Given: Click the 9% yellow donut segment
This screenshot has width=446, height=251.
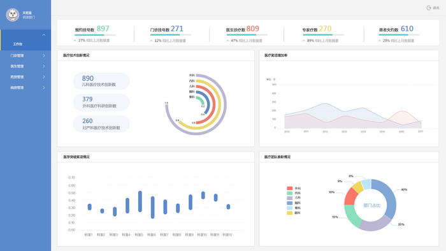Looking at the screenshot, I should pyautogui.click(x=358, y=187).
